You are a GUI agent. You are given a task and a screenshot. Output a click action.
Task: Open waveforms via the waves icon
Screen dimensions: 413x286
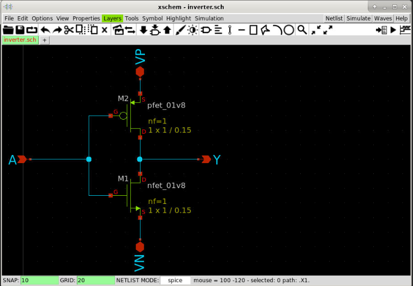(x=405, y=30)
